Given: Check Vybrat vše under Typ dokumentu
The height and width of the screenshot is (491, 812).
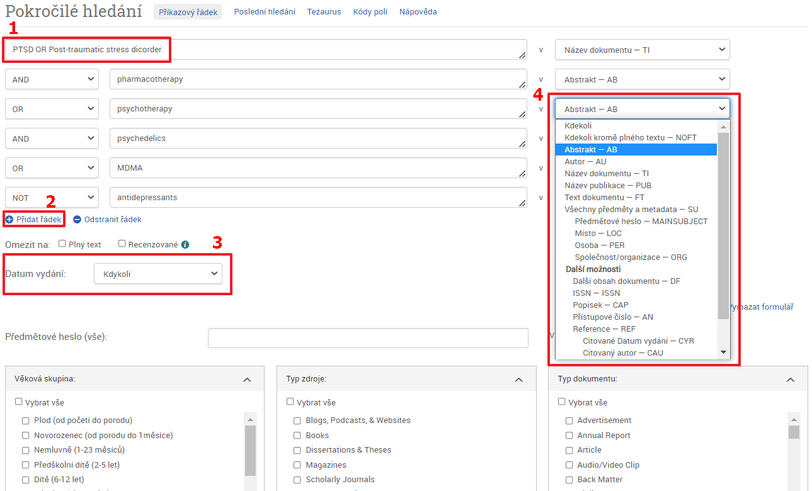Looking at the screenshot, I should [x=562, y=402].
